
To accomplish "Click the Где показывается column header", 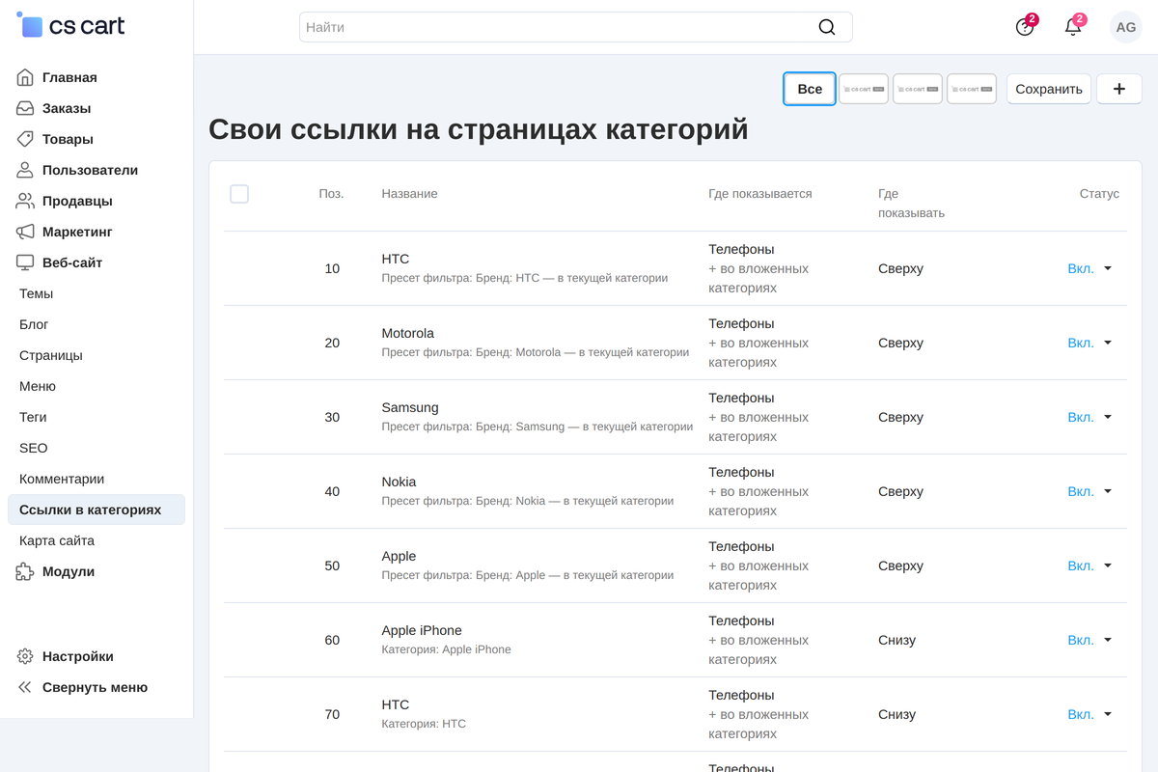I will coord(760,194).
